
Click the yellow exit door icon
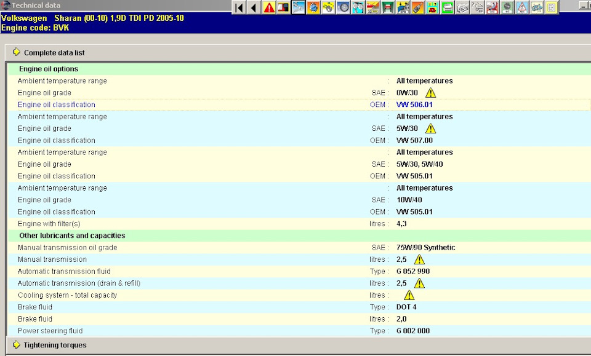(x=552, y=7)
